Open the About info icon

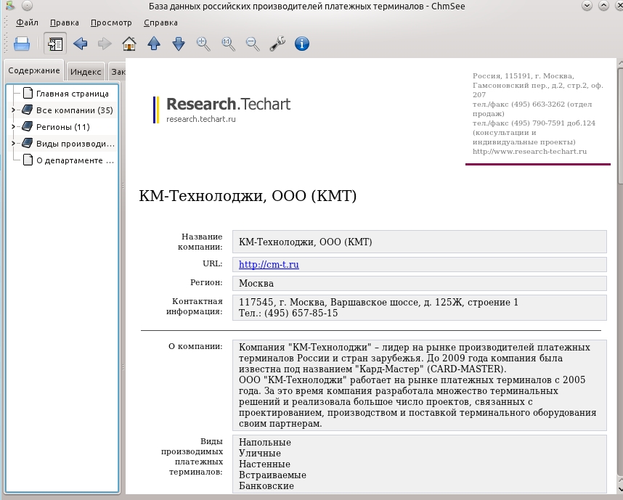(x=302, y=44)
